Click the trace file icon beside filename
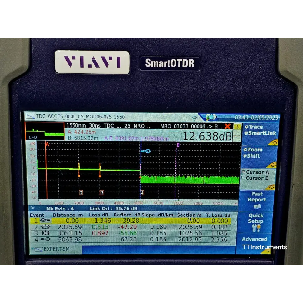303x303 pixels. tap(30, 116)
